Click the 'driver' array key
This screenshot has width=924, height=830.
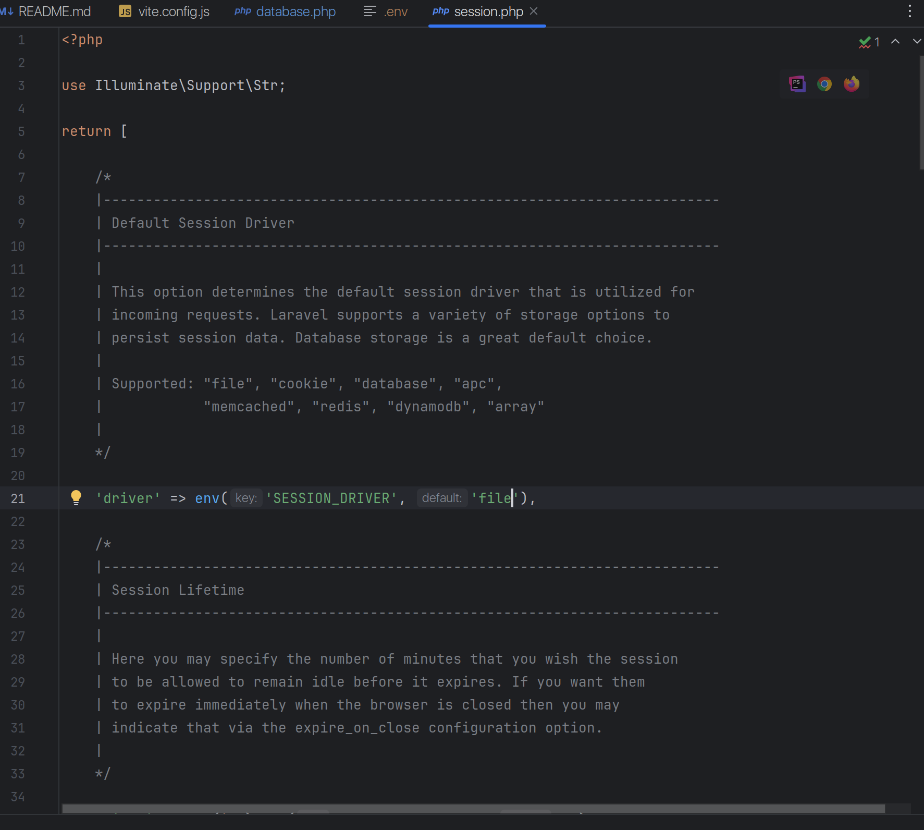(x=128, y=498)
